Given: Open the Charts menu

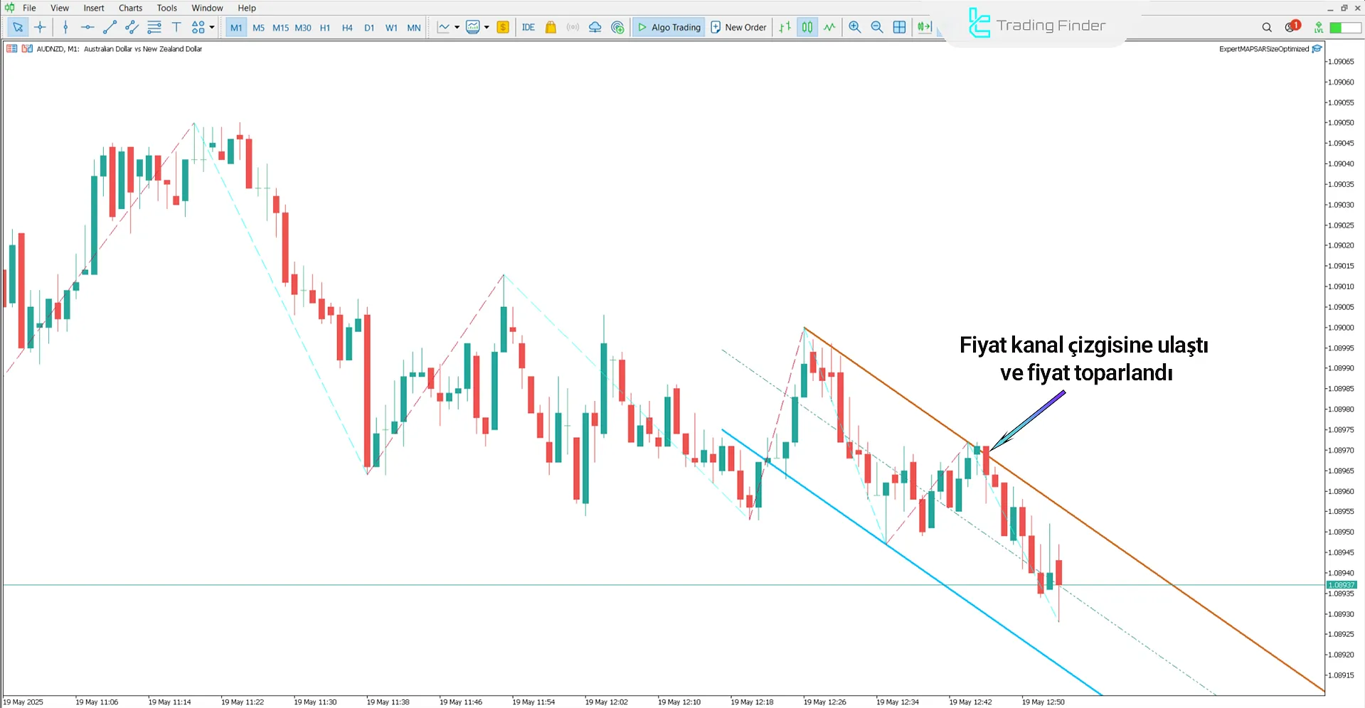Looking at the screenshot, I should coord(130,8).
